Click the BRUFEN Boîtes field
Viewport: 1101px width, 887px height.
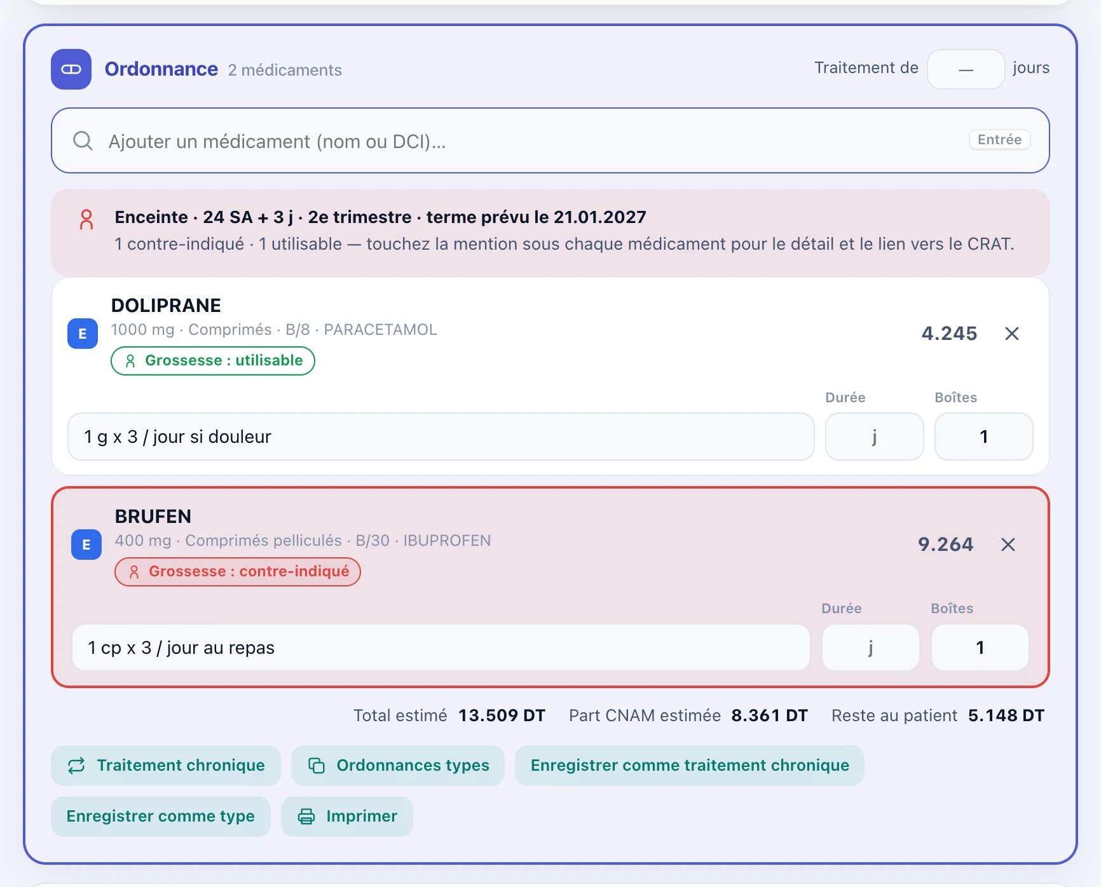click(980, 647)
